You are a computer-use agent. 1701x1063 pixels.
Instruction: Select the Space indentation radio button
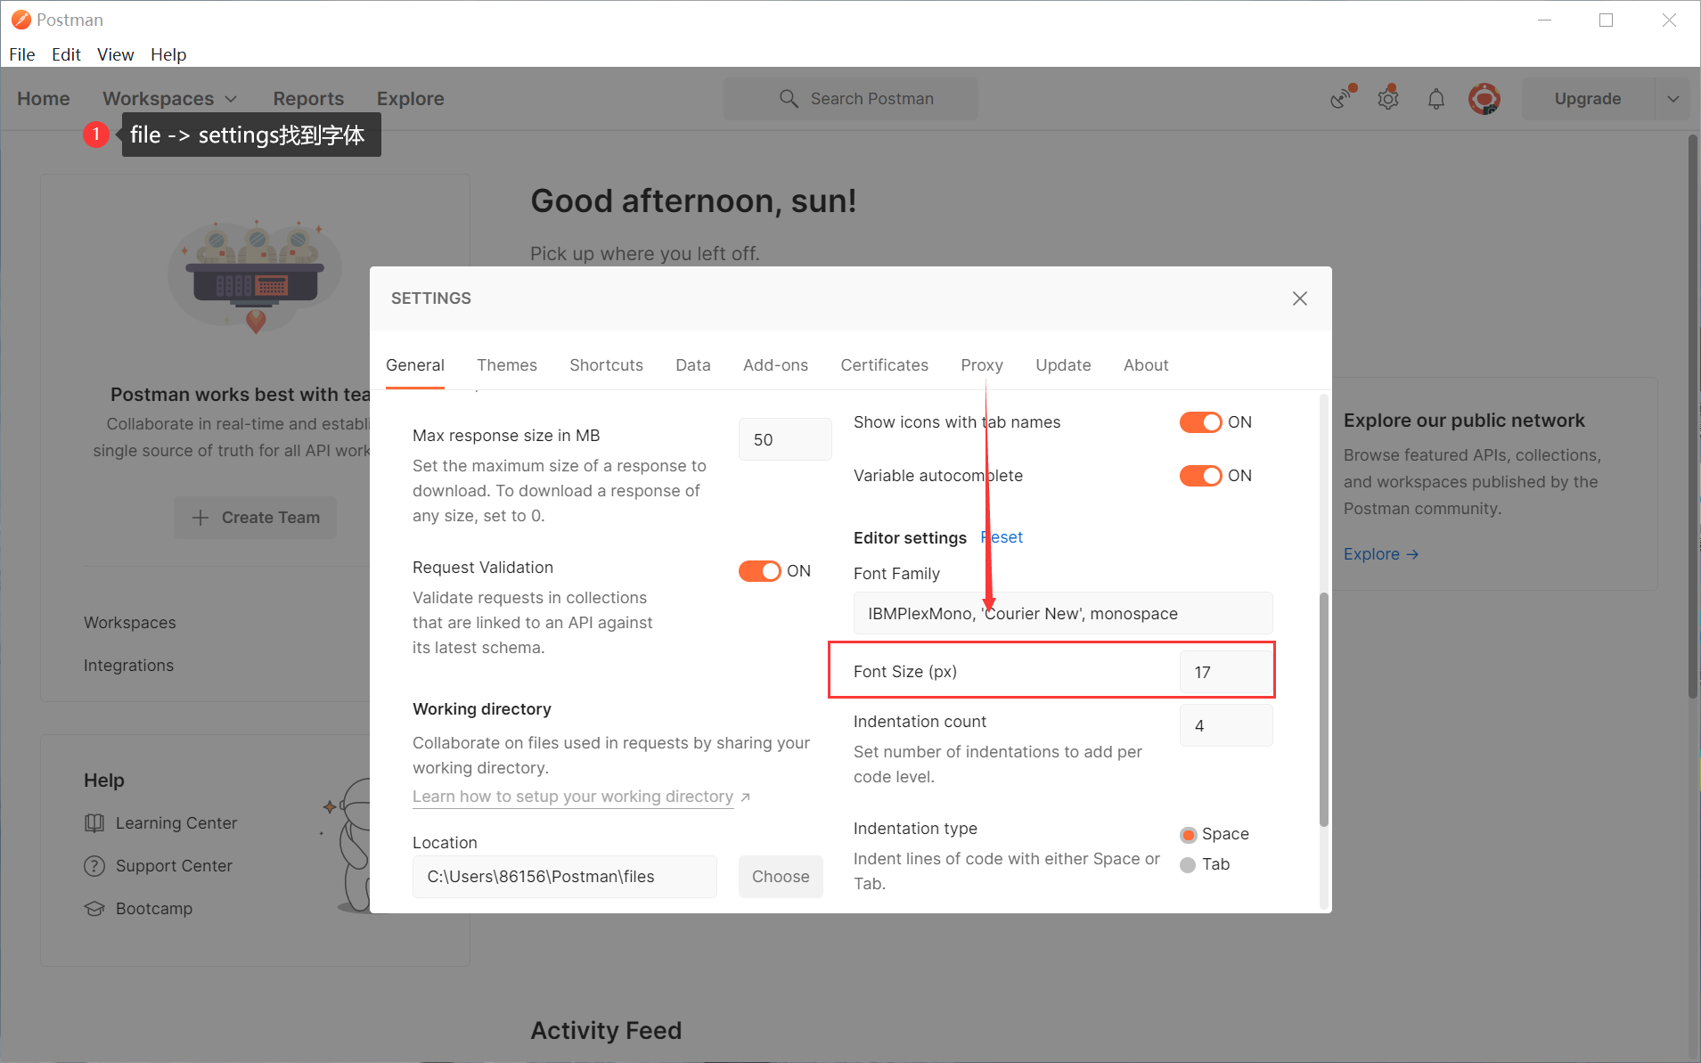click(1188, 835)
